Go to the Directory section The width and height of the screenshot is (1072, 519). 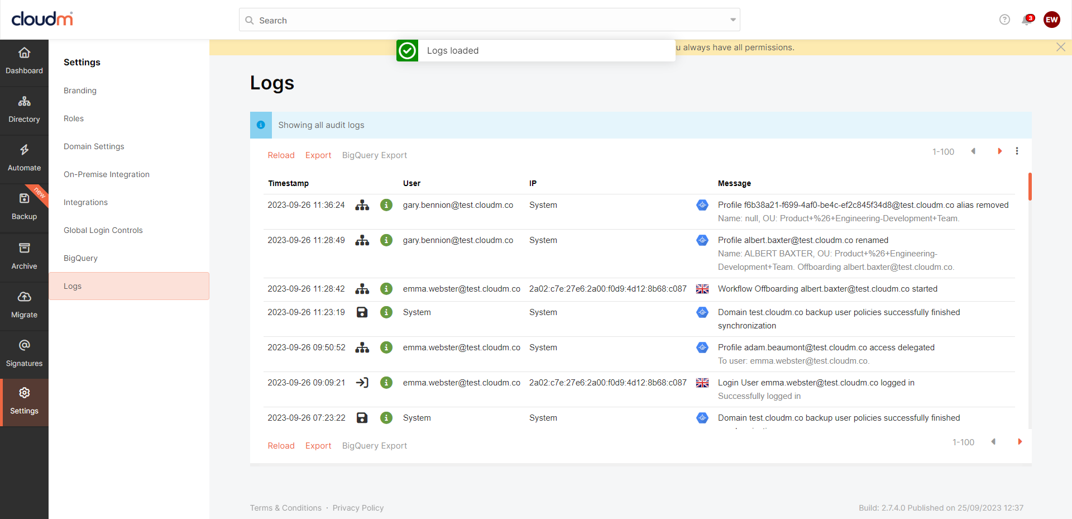coord(24,111)
